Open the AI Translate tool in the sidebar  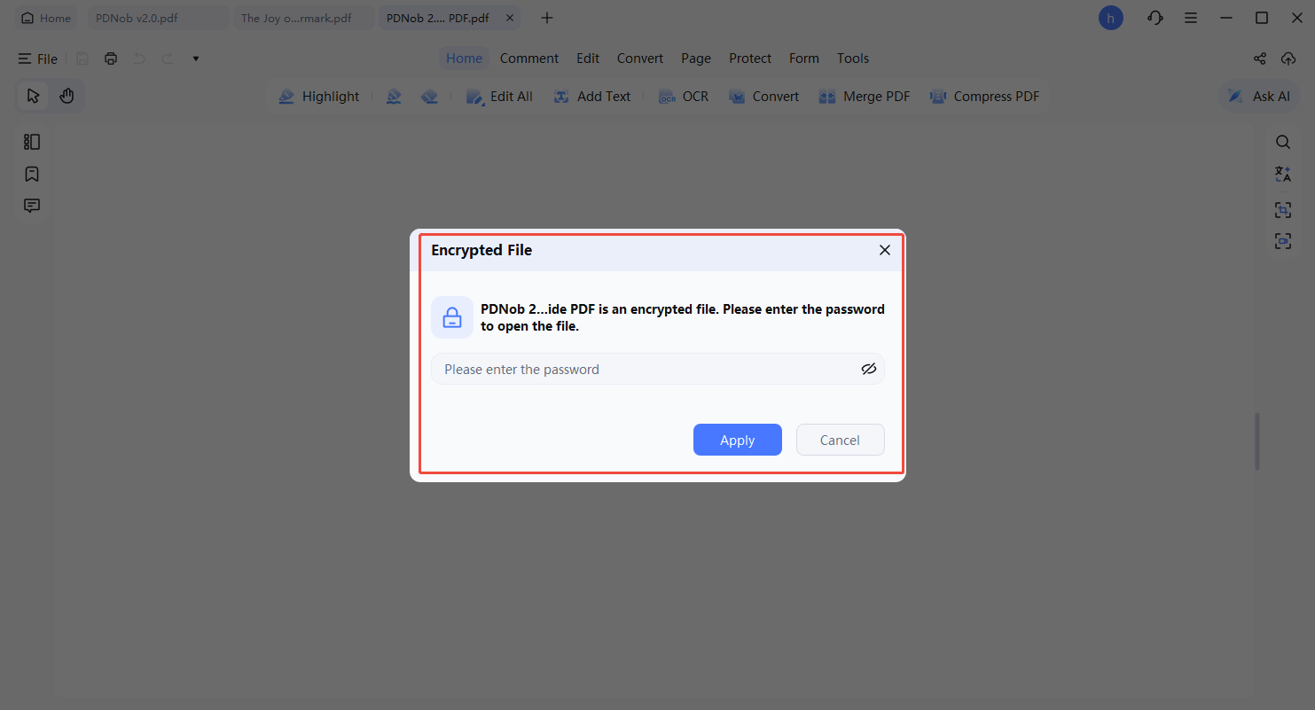coord(1282,174)
